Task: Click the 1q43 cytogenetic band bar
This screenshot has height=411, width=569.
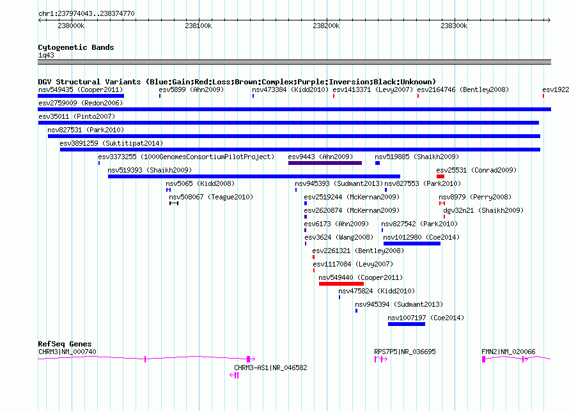Action: pos(294,62)
